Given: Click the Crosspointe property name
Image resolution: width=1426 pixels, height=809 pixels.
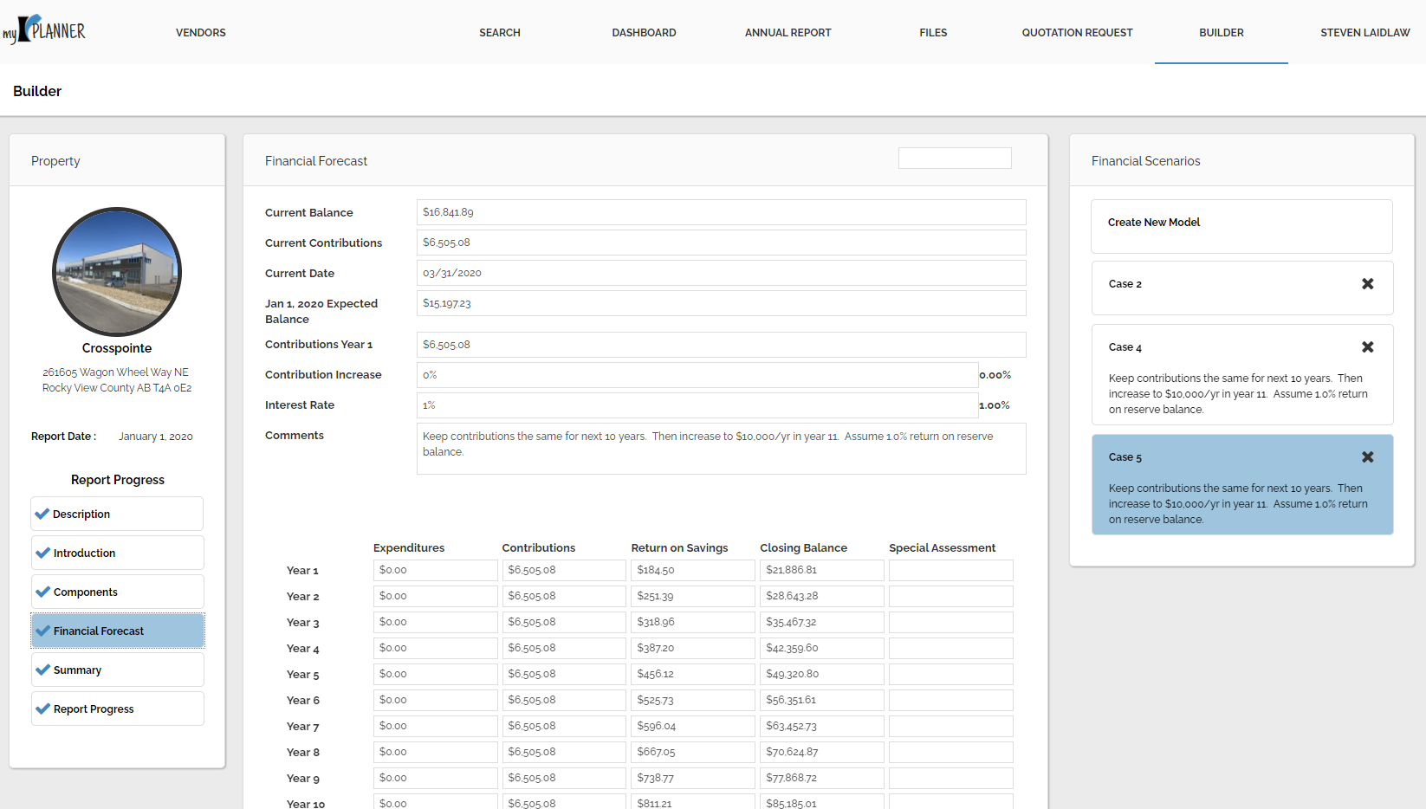Looking at the screenshot, I should tap(117, 348).
